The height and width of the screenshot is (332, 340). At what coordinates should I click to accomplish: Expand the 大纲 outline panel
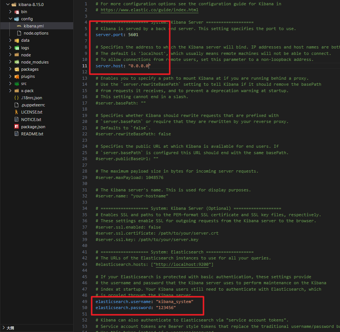coord(3,327)
